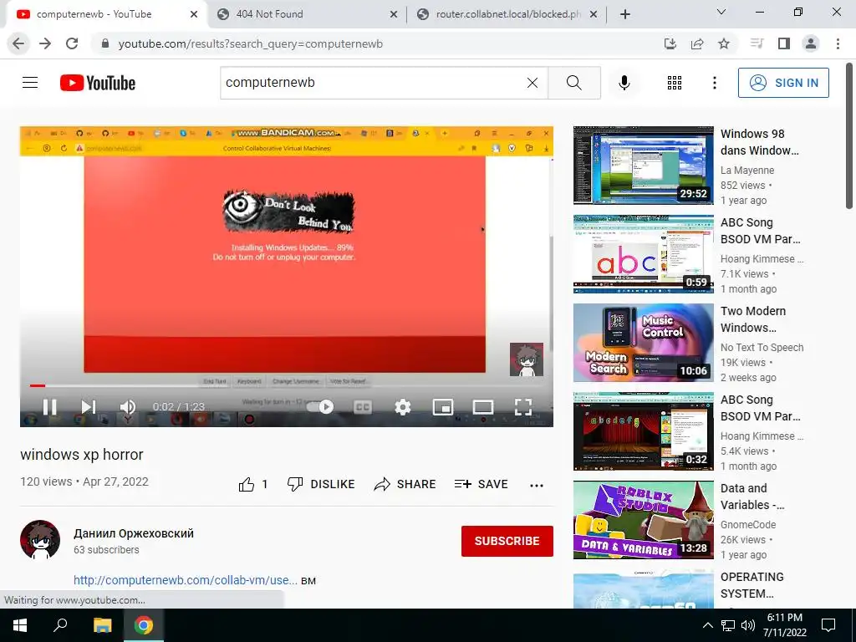This screenshot has width=856, height=642.
Task: Share this page from address bar
Action: click(697, 43)
